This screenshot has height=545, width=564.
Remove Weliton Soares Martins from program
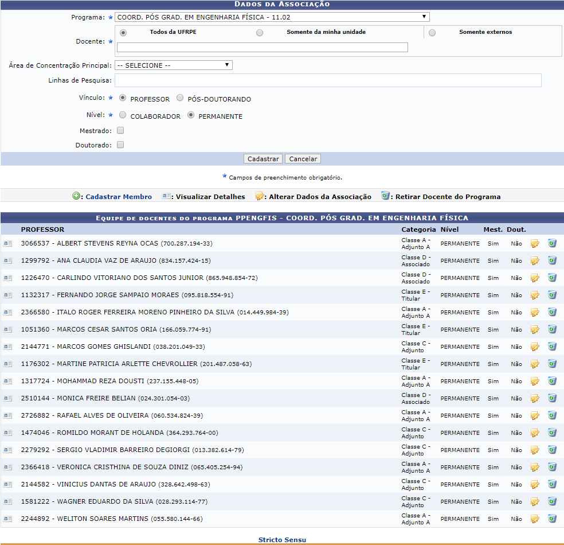coord(552,519)
